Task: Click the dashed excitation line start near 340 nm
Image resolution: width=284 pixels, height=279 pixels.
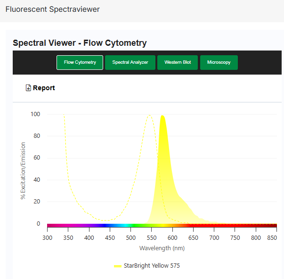Action: pyautogui.click(x=64, y=116)
